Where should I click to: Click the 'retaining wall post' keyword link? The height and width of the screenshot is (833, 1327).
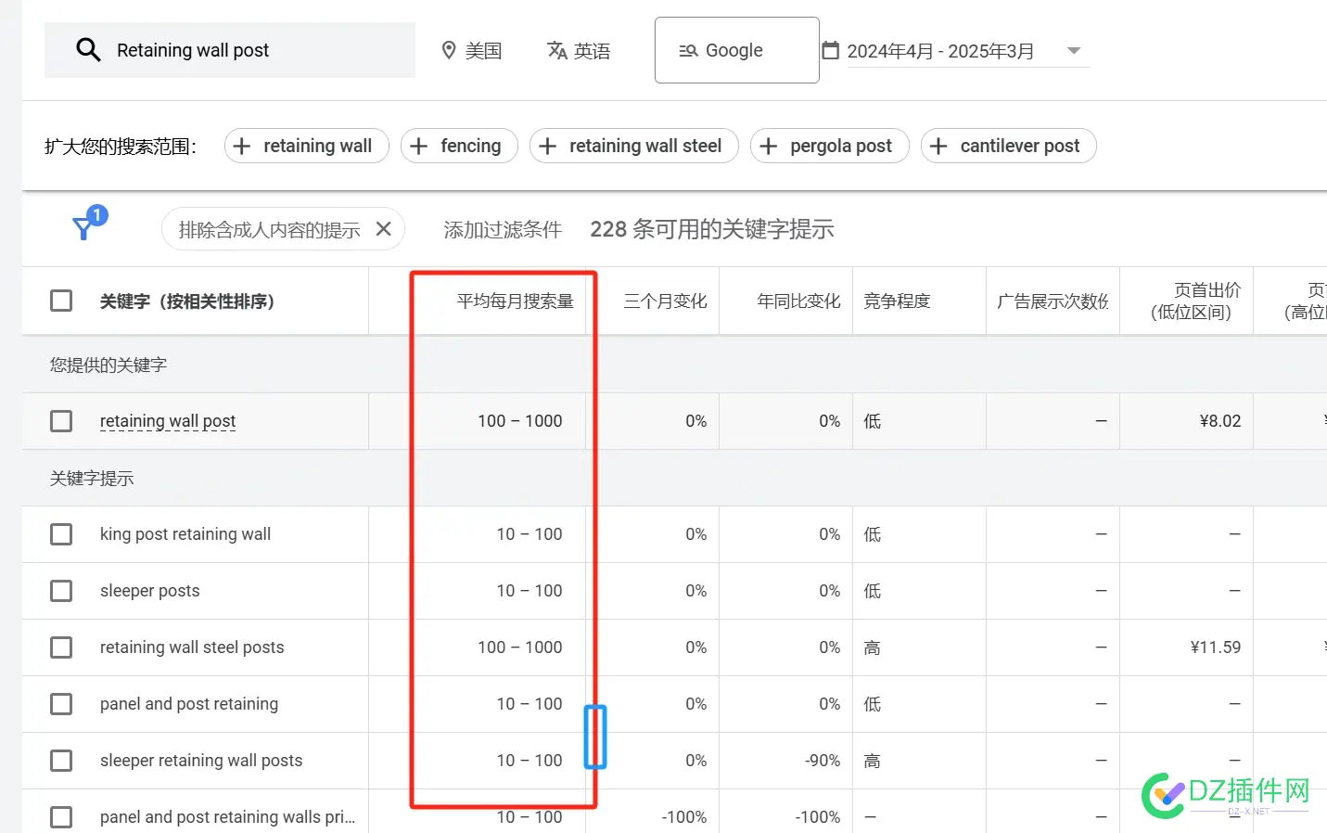168,421
